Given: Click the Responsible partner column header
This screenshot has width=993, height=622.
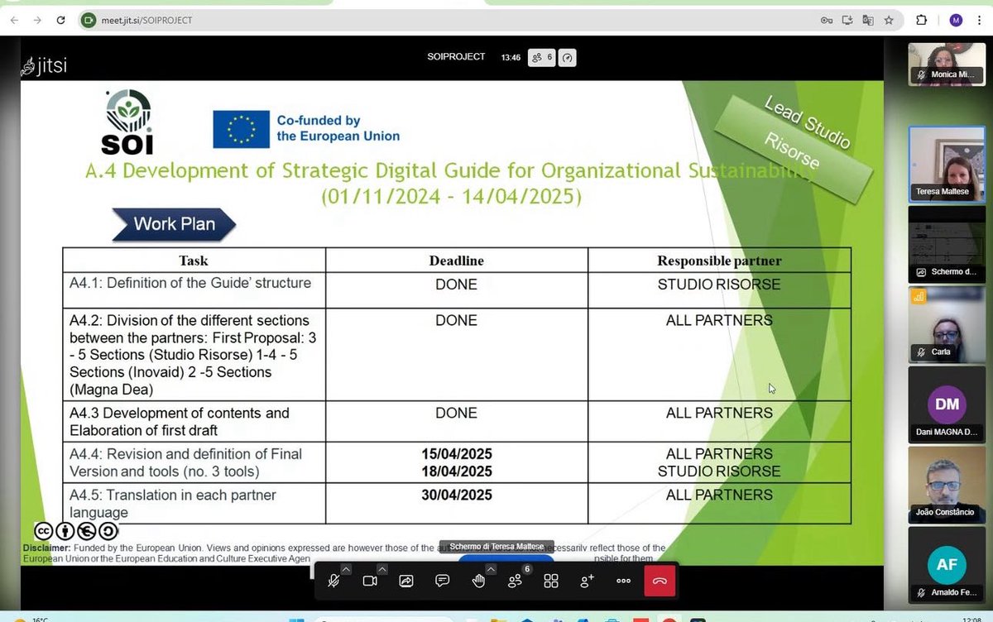Looking at the screenshot, I should tap(719, 261).
